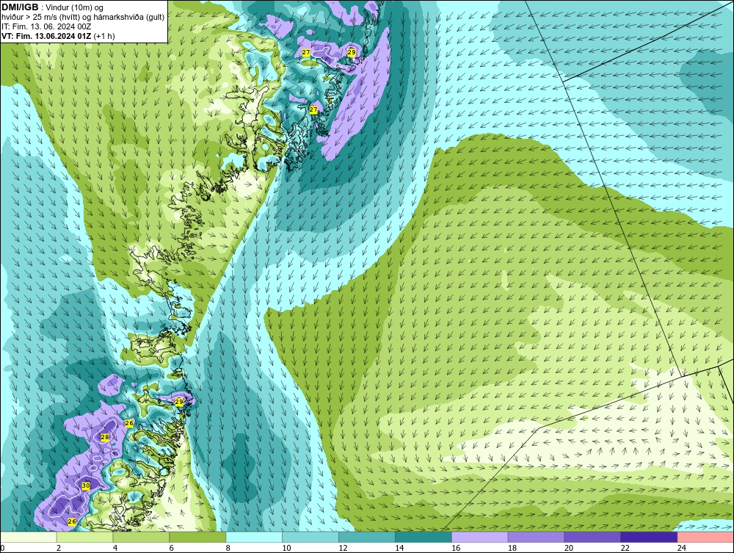Click the teal 12–14 m/s legend swatch
Viewport: 734px width, 553px height.
[366, 537]
